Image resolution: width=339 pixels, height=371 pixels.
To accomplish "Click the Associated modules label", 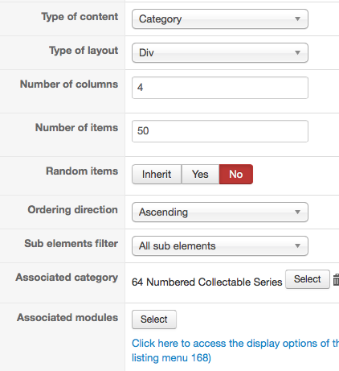I will coord(67,317).
